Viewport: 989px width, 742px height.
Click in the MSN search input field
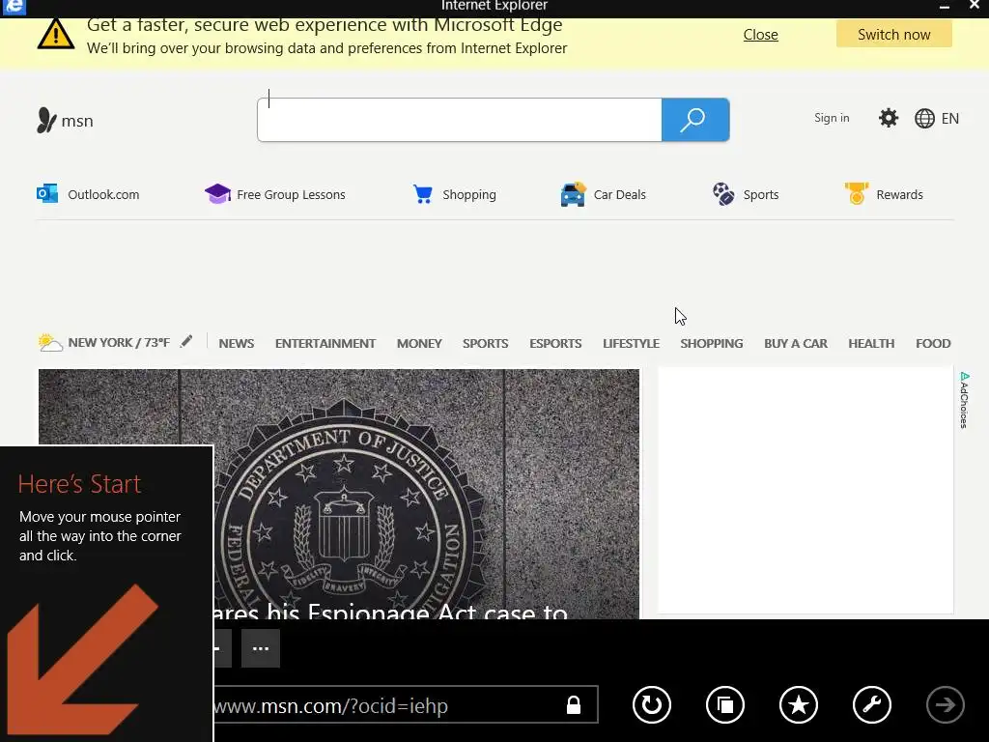coord(459,120)
